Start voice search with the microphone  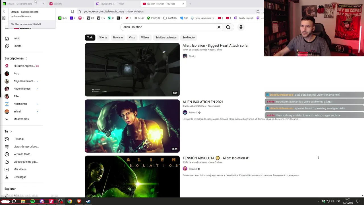[241, 27]
